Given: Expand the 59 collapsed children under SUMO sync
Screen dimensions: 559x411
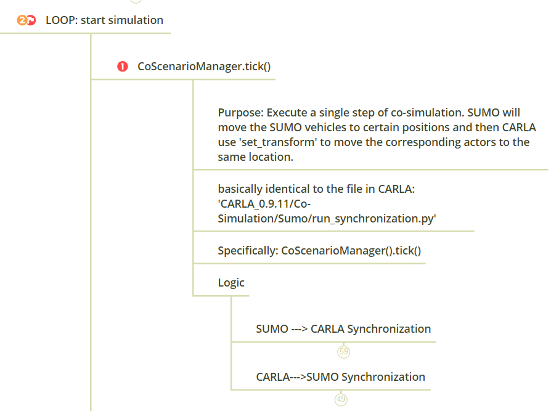Looking at the screenshot, I should pyautogui.click(x=343, y=352).
